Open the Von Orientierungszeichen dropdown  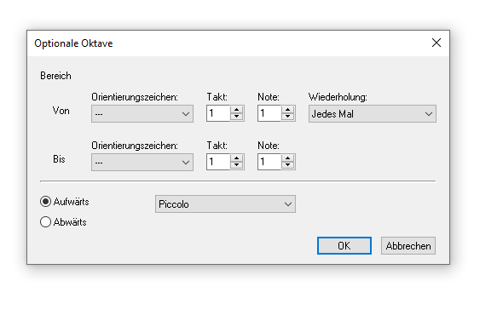tap(142, 114)
